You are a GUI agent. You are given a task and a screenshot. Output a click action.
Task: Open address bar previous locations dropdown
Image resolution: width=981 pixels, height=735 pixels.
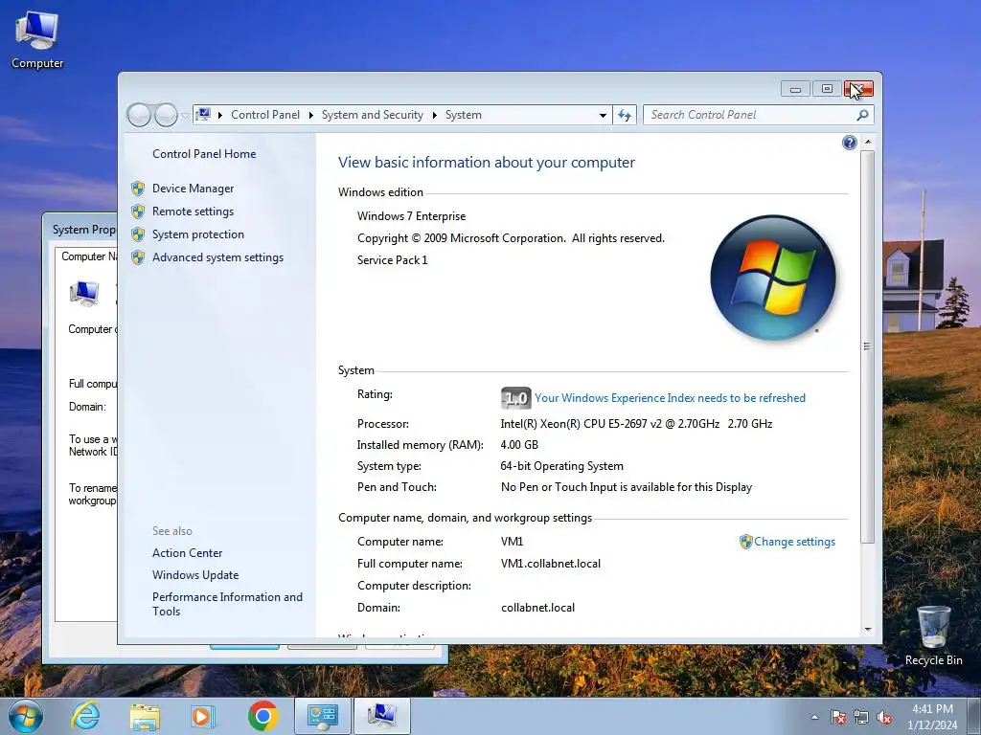tap(603, 115)
